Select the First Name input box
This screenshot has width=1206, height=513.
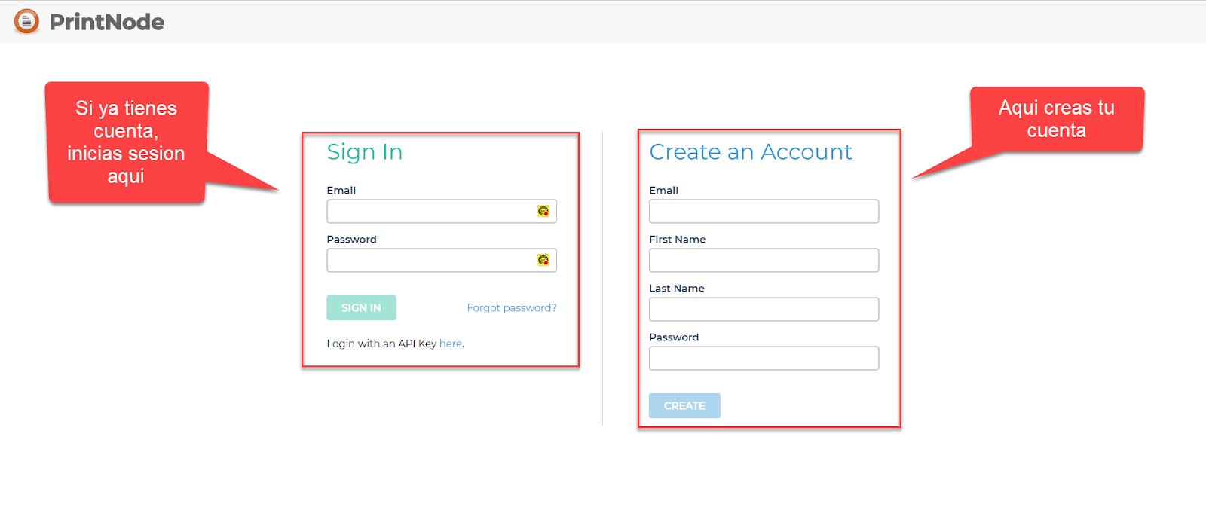[x=764, y=260]
